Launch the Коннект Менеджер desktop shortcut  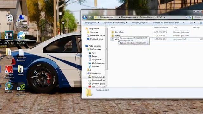[9, 72]
